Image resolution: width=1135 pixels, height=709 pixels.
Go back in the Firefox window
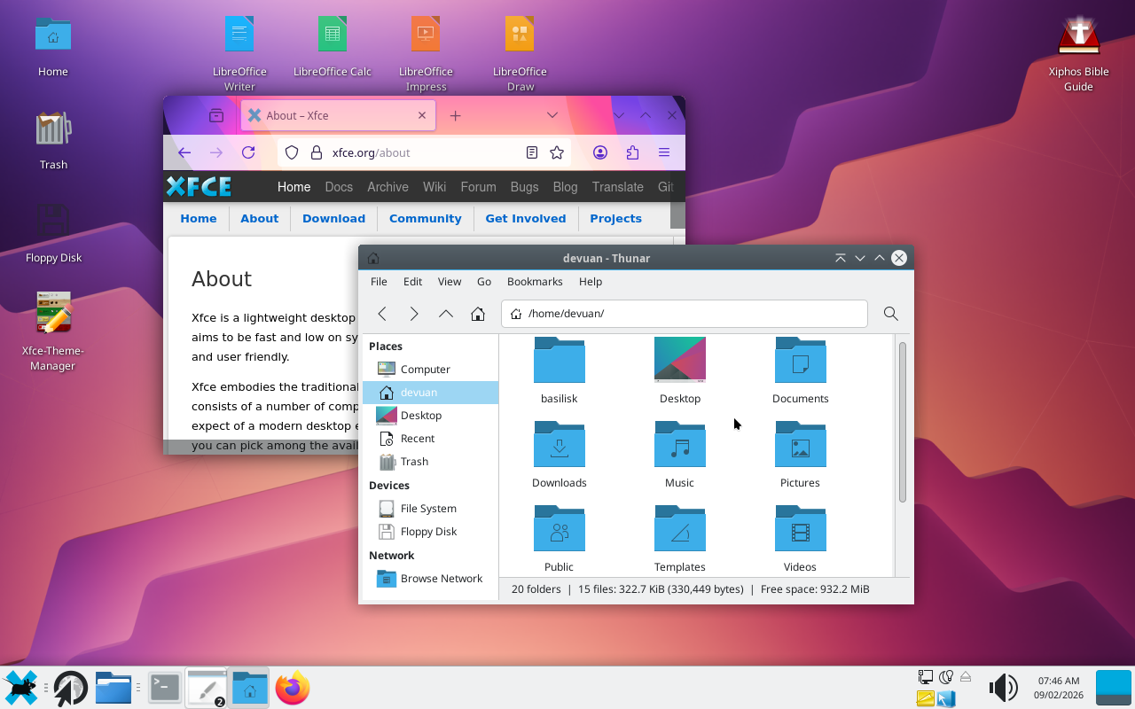coord(184,152)
